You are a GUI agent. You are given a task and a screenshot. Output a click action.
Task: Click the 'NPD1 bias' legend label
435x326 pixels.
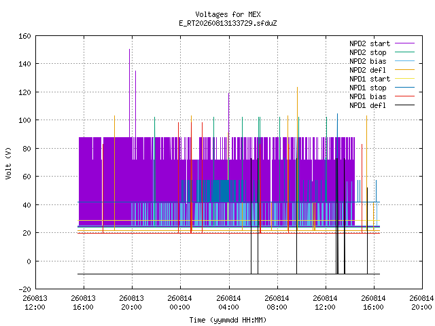[x=368, y=96]
